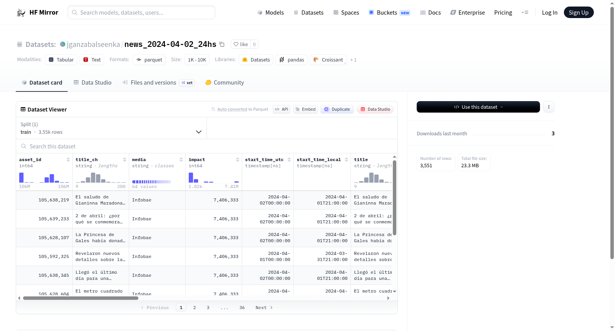Image resolution: width=615 pixels, height=331 pixels.
Task: Click the table horizontal scrollbar
Action: 81,298
